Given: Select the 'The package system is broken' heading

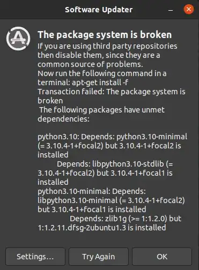Looking at the screenshot, I should click(x=105, y=35).
